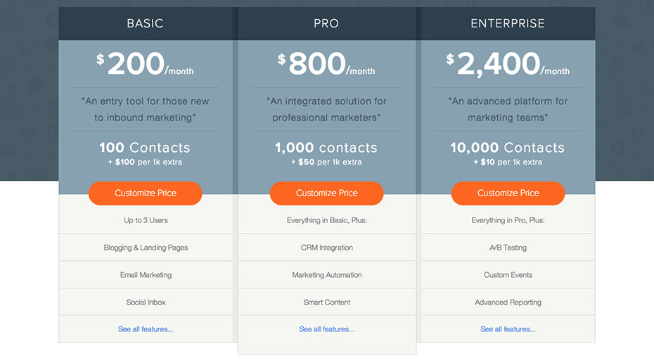
Task: Follow the Pro plan See all features link
Action: [327, 329]
